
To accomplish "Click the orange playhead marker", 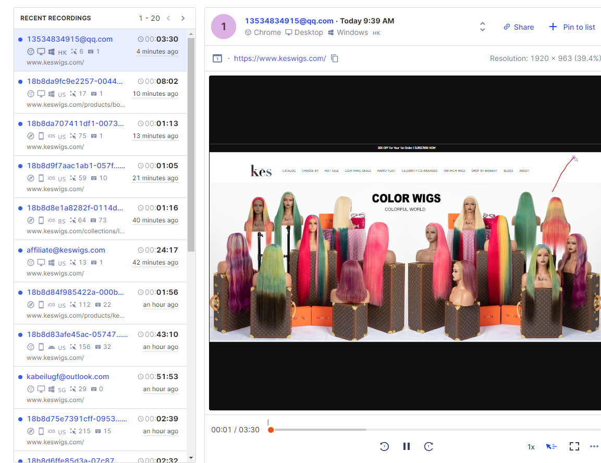I will [x=271, y=430].
